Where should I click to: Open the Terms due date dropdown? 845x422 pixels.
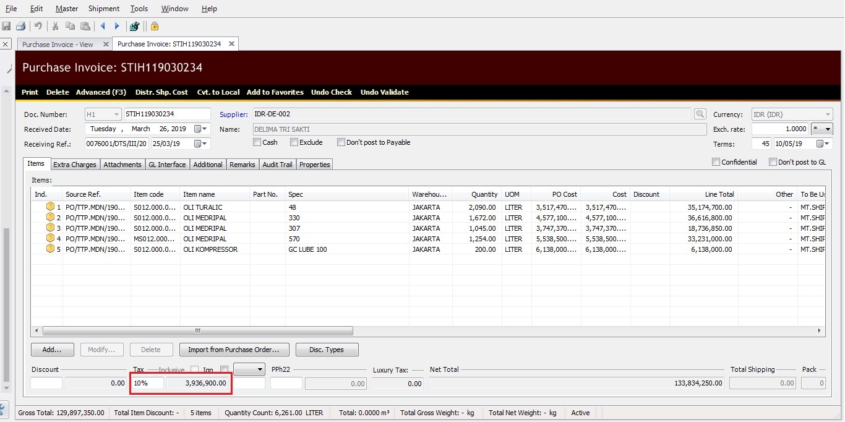pos(823,144)
